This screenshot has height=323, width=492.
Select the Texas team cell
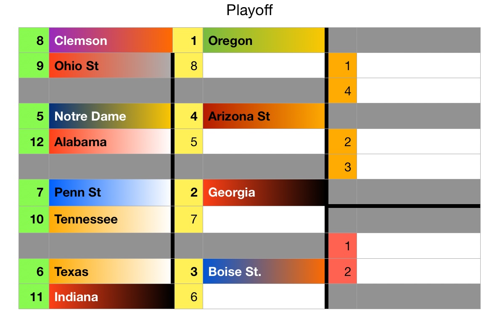coord(110,271)
